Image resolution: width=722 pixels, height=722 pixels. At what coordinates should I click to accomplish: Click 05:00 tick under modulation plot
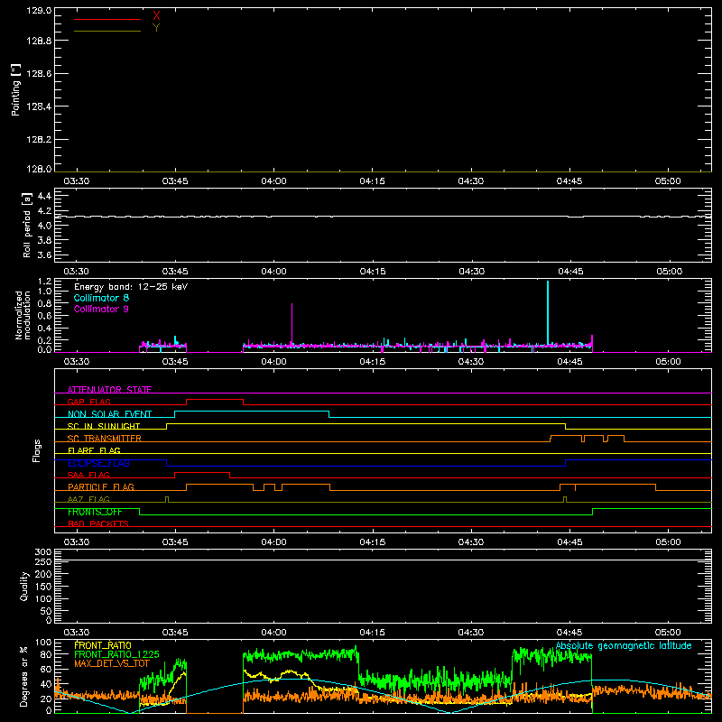[668, 362]
